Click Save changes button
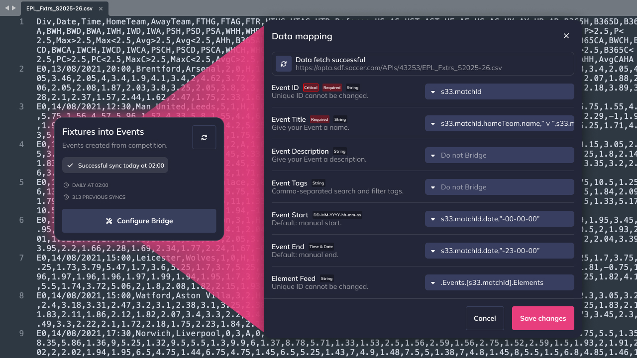The height and width of the screenshot is (358, 637). [542, 318]
